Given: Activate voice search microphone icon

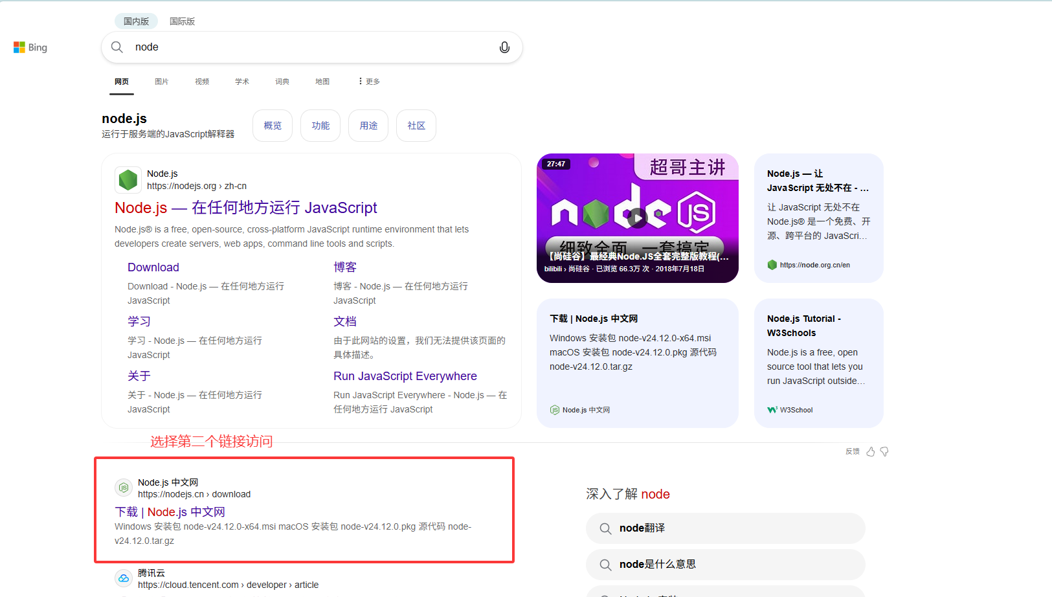Looking at the screenshot, I should (x=504, y=47).
